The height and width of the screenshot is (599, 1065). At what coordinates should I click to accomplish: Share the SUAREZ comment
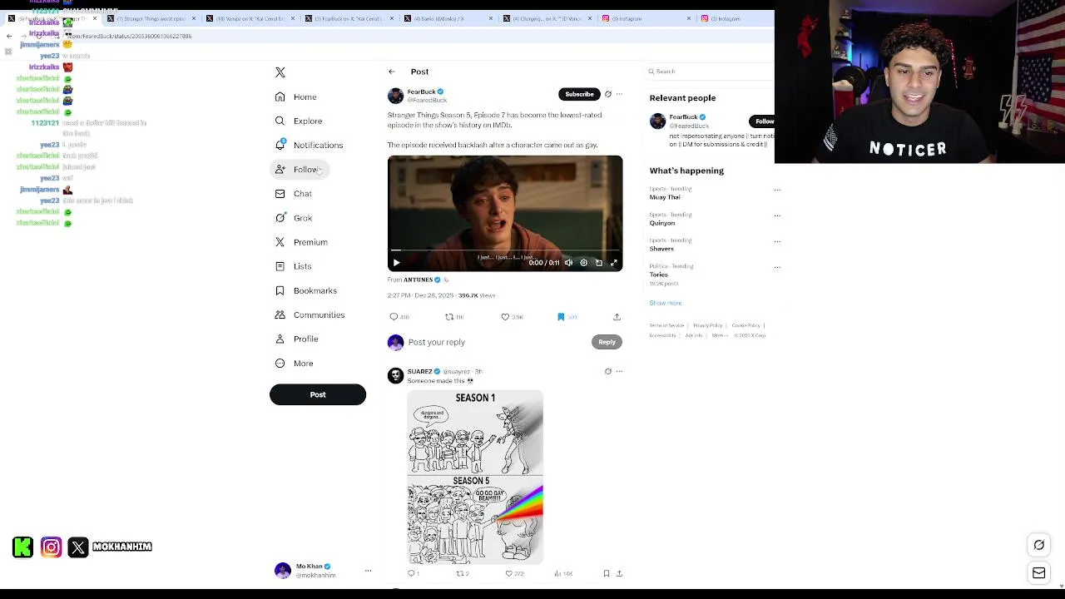tap(619, 573)
